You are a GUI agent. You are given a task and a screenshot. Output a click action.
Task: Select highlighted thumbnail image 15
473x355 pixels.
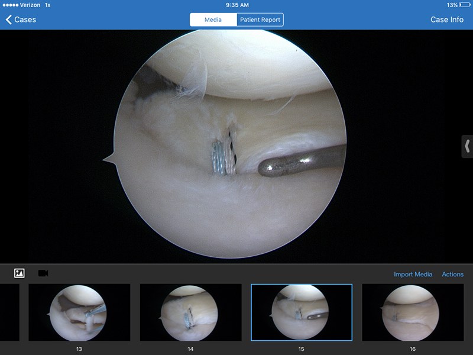pyautogui.click(x=302, y=312)
